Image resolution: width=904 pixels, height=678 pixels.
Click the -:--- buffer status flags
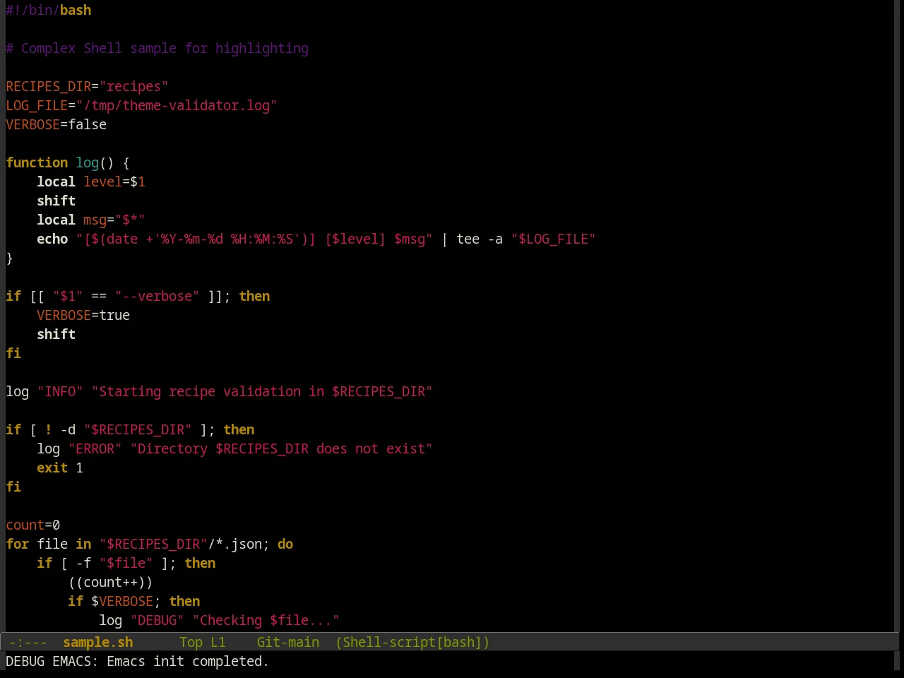(x=28, y=642)
